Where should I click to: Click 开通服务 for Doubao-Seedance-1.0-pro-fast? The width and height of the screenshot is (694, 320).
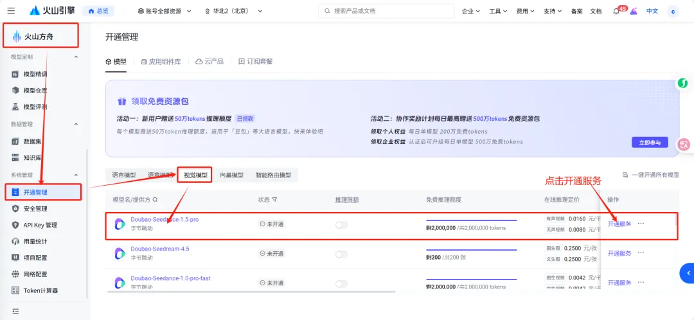[x=619, y=283]
